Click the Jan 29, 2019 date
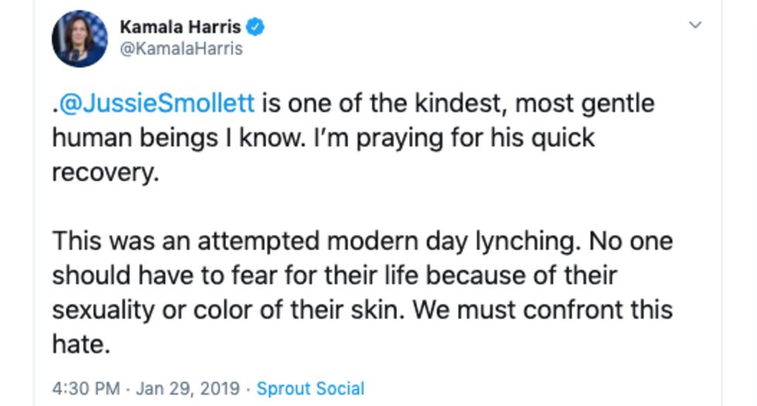Image resolution: width=757 pixels, height=406 pixels. point(187,387)
